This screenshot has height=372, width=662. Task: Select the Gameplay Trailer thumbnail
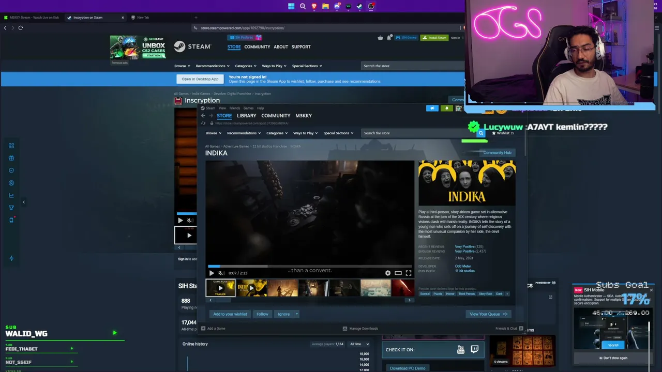220,288
